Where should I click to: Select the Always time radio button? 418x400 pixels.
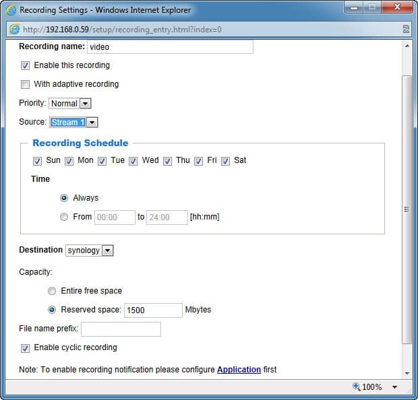tap(64, 198)
